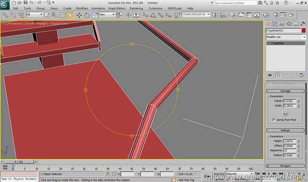Image resolution: width=308 pixels, height=182 pixels.
Task: Select LTypeStair in modifier stack
Action: [x=285, y=43]
